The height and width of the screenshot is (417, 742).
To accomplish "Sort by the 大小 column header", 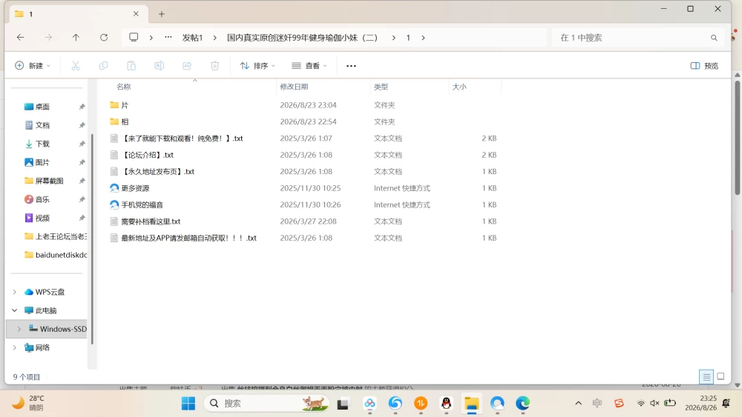I will tap(459, 87).
